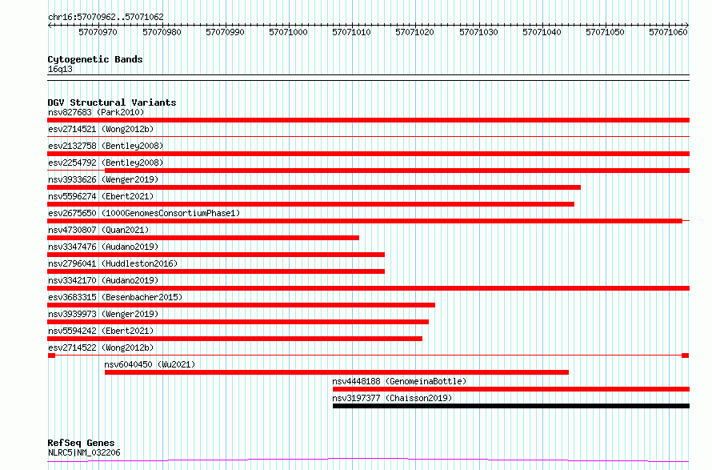Select the 16q13 band label

(60, 69)
